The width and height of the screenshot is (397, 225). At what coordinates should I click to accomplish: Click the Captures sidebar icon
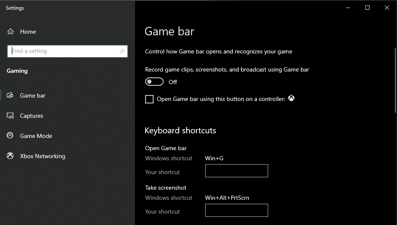coord(11,116)
